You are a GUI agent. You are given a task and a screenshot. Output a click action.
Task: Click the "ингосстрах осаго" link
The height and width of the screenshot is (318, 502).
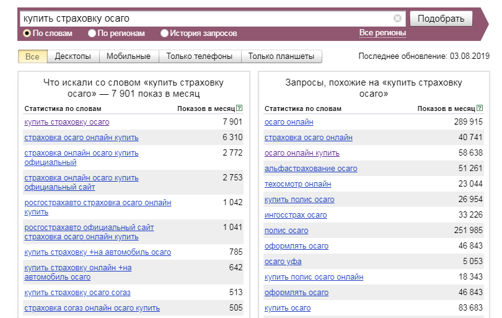[x=296, y=215]
